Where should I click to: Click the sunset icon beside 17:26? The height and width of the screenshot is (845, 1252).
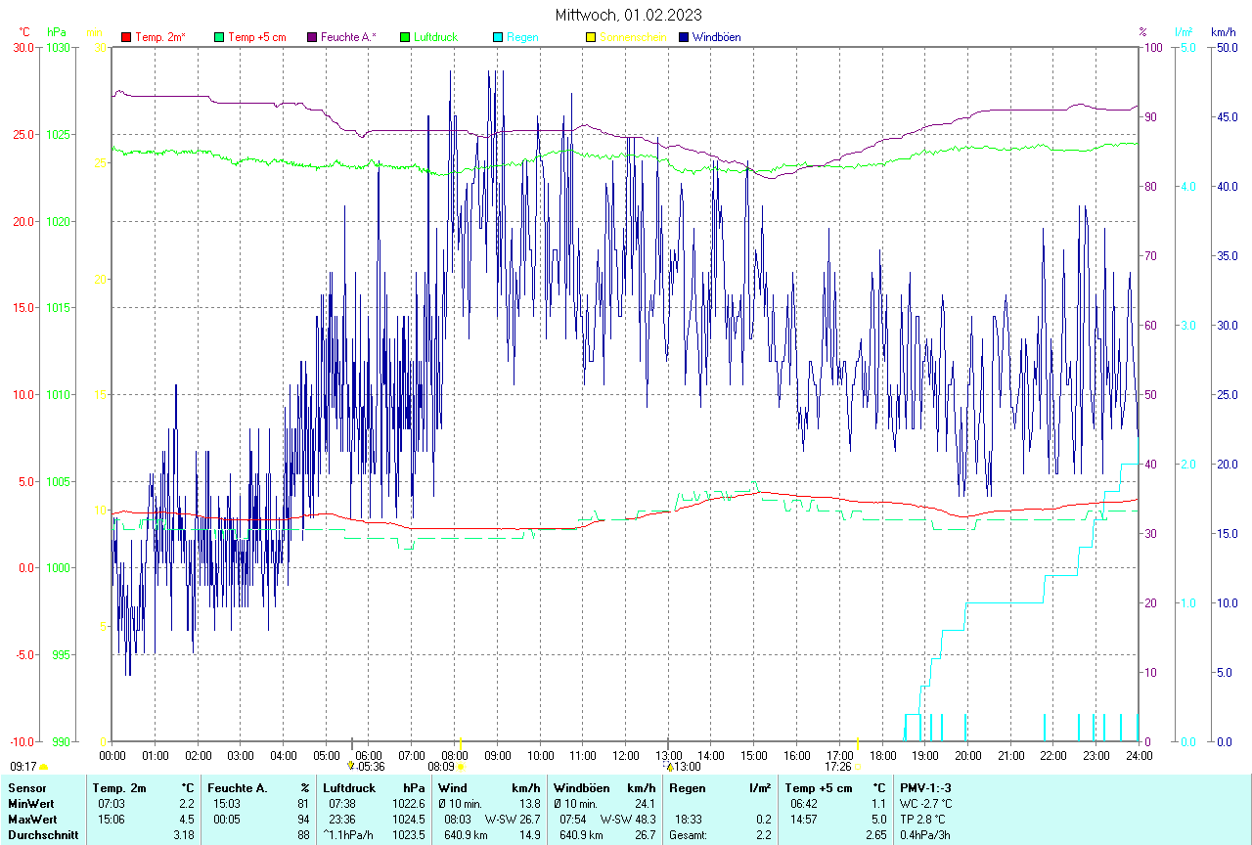pyautogui.click(x=857, y=767)
